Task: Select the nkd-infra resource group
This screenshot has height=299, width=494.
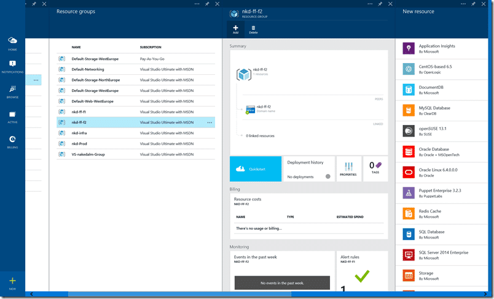Action: point(136,133)
